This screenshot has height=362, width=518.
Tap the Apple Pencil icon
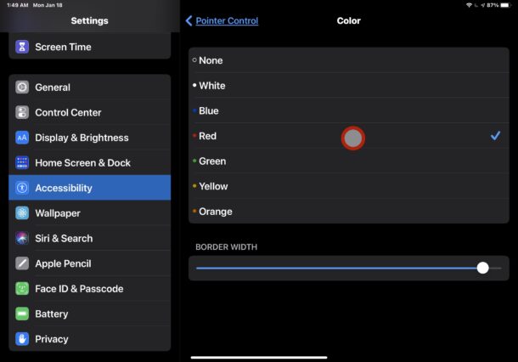click(x=22, y=263)
